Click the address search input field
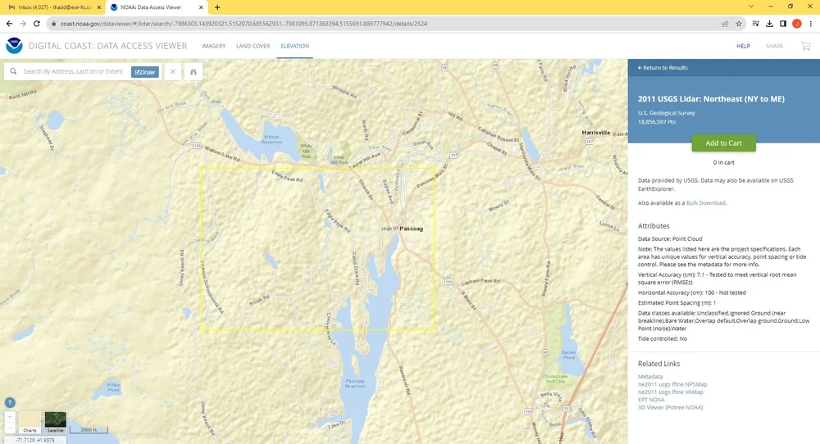 coord(73,71)
